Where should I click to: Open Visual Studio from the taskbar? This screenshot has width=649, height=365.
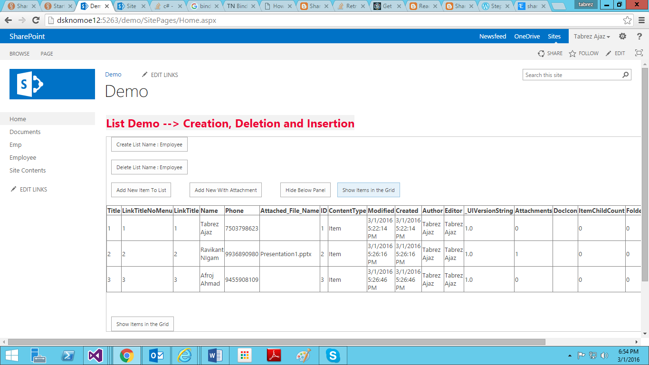96,355
